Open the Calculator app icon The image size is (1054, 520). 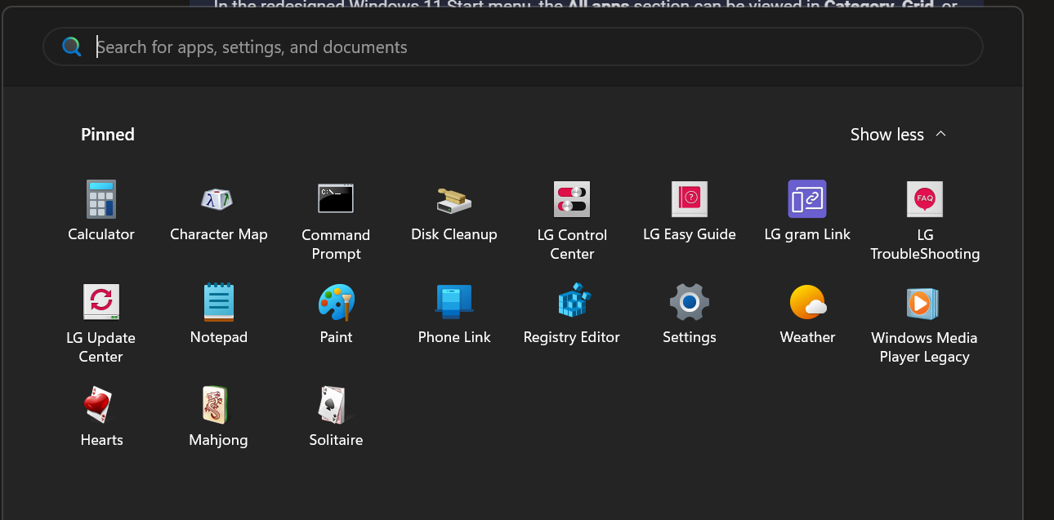pyautogui.click(x=101, y=199)
